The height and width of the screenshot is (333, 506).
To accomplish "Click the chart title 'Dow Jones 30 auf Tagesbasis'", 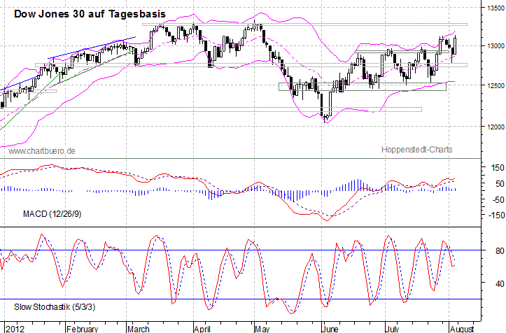I will pos(90,14).
